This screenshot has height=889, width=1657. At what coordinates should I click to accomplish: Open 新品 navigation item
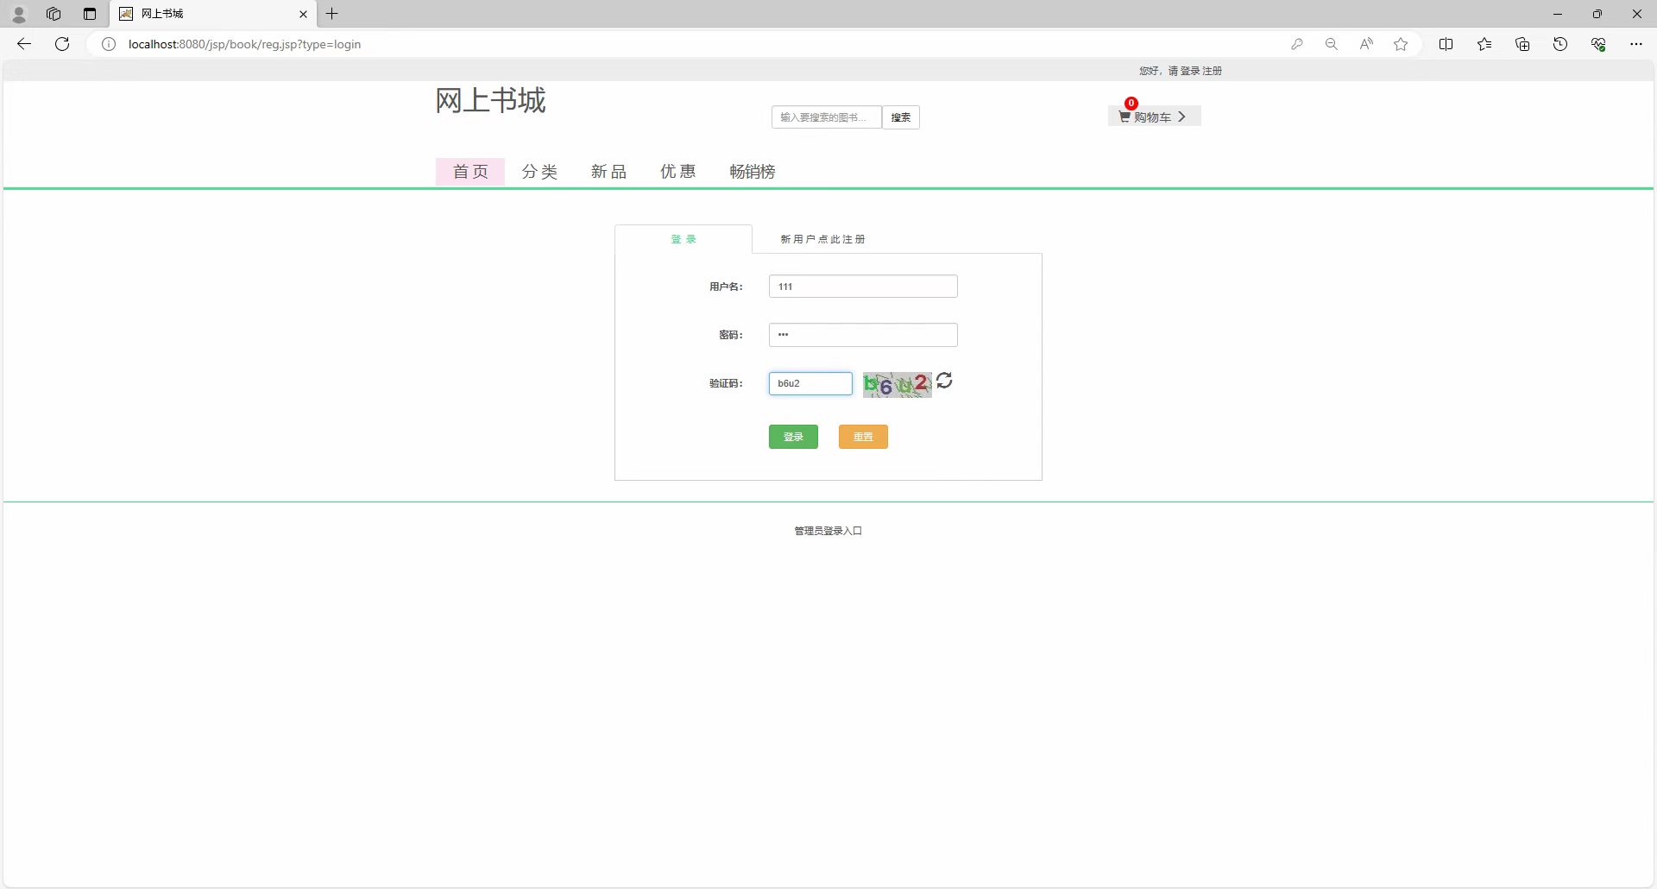click(x=608, y=172)
